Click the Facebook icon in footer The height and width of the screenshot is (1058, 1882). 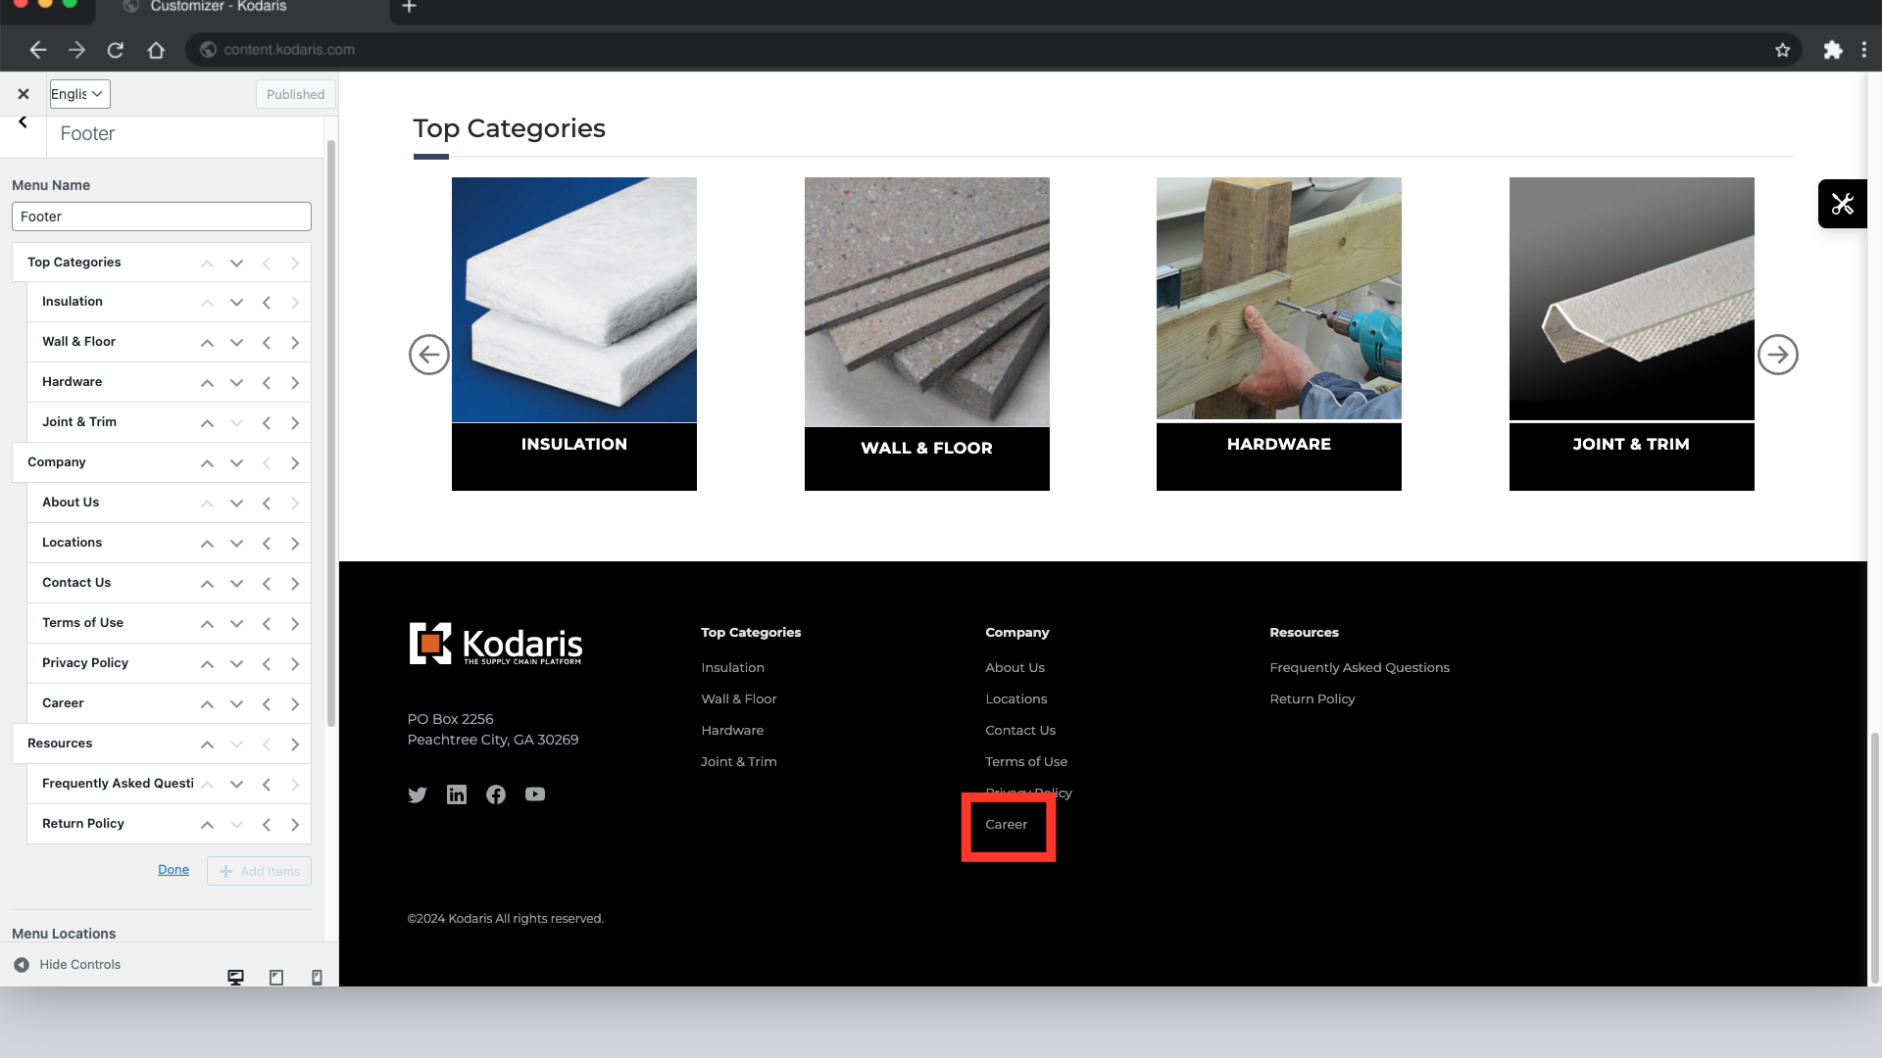[x=496, y=794]
